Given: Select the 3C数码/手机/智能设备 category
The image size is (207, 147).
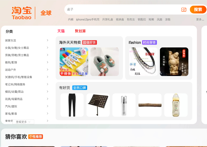Looking at the screenshot, I should pyautogui.click(x=19, y=77).
